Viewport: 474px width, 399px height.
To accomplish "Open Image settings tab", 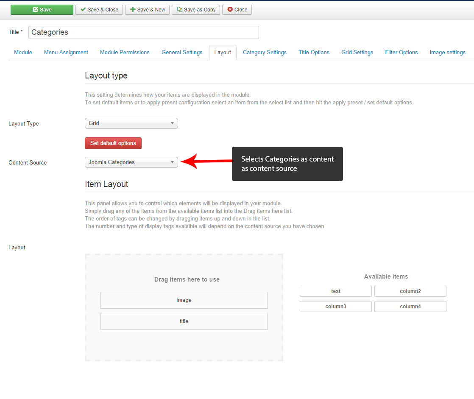I will tap(447, 52).
